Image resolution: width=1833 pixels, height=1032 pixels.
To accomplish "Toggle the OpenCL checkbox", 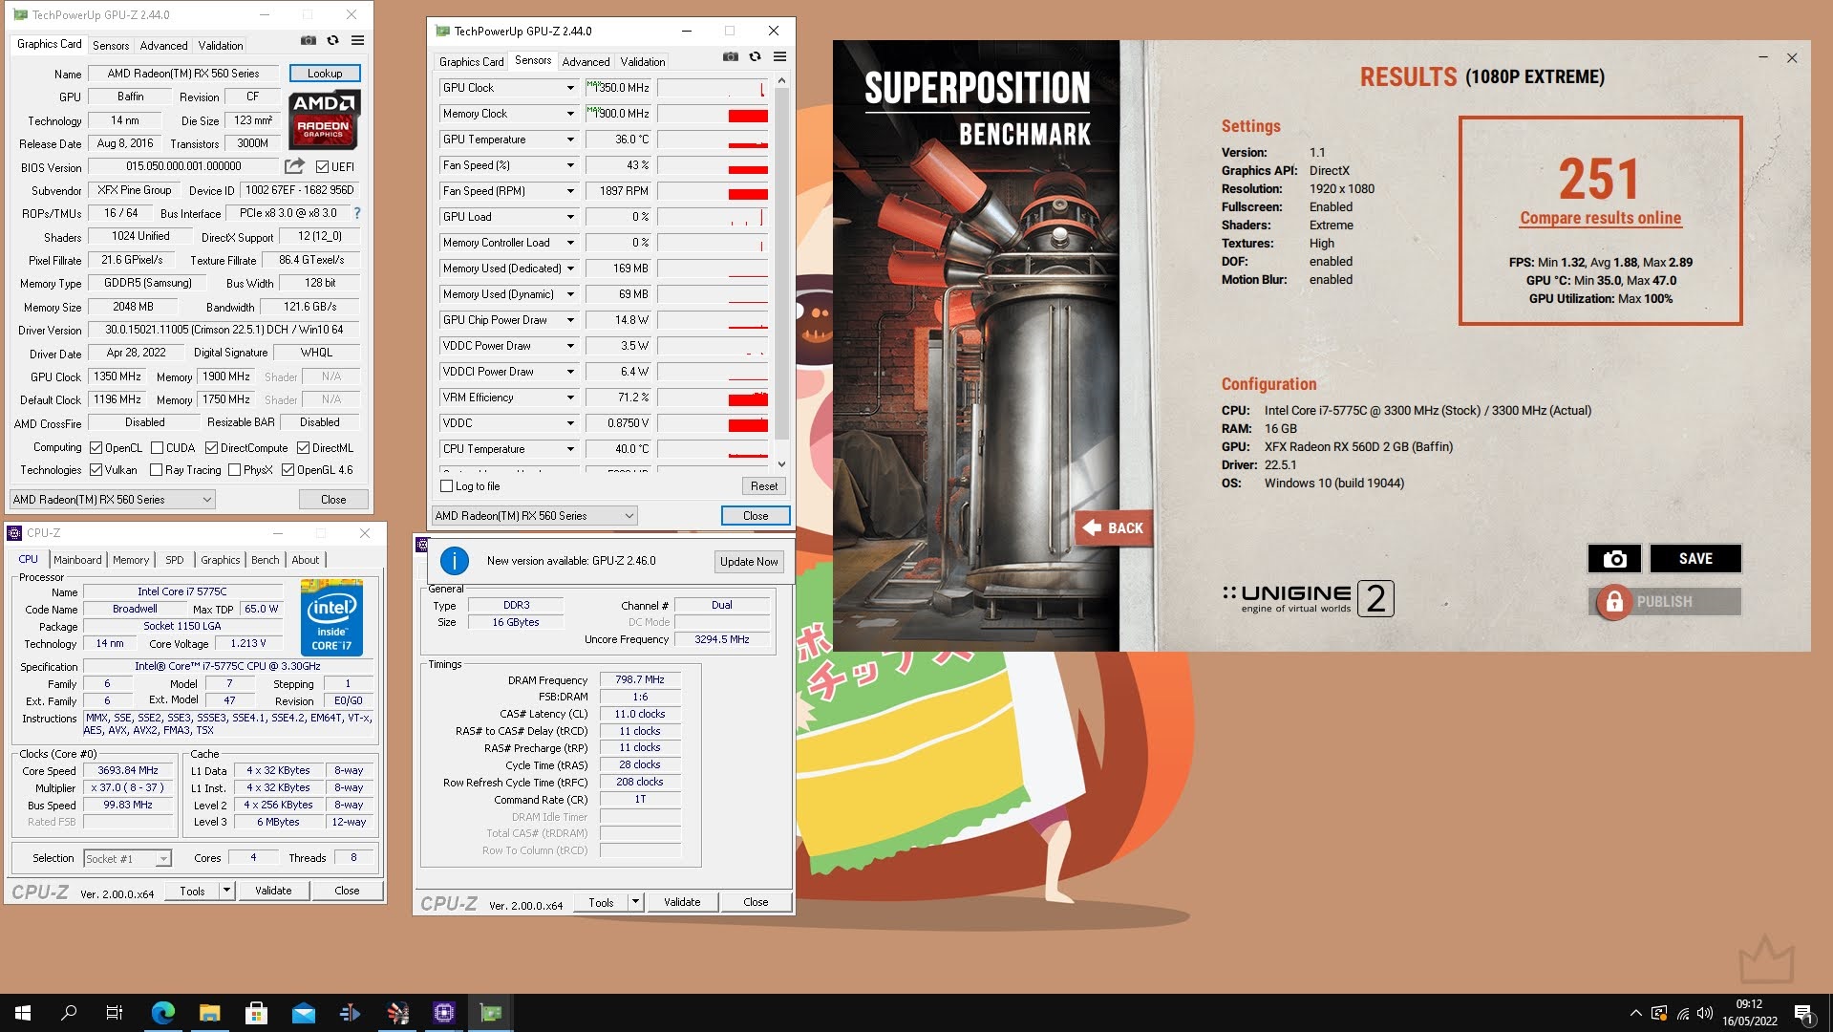I will click(96, 448).
